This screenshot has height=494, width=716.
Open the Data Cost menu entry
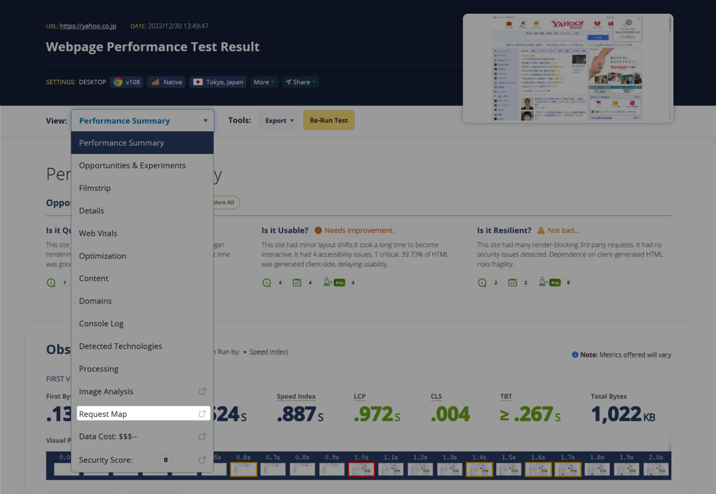pyautogui.click(x=143, y=437)
